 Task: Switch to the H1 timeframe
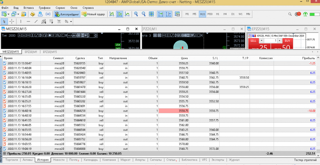click(x=218, y=14)
